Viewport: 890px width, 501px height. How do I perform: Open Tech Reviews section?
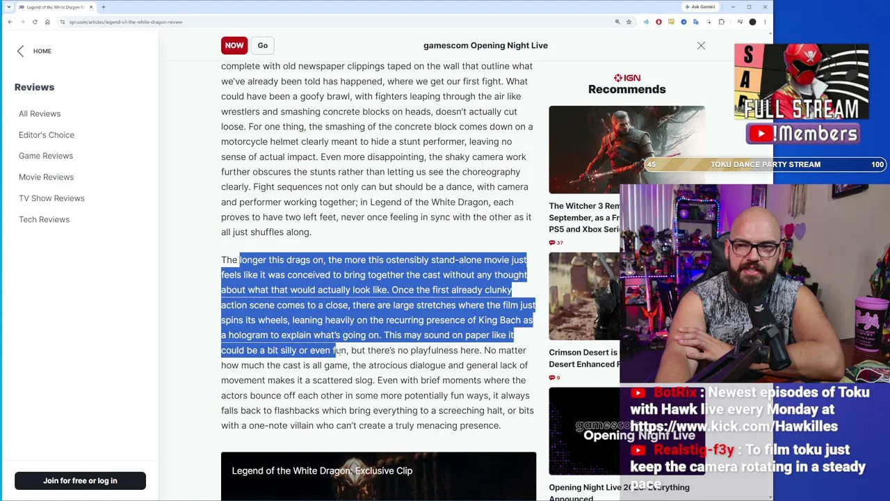coord(44,220)
